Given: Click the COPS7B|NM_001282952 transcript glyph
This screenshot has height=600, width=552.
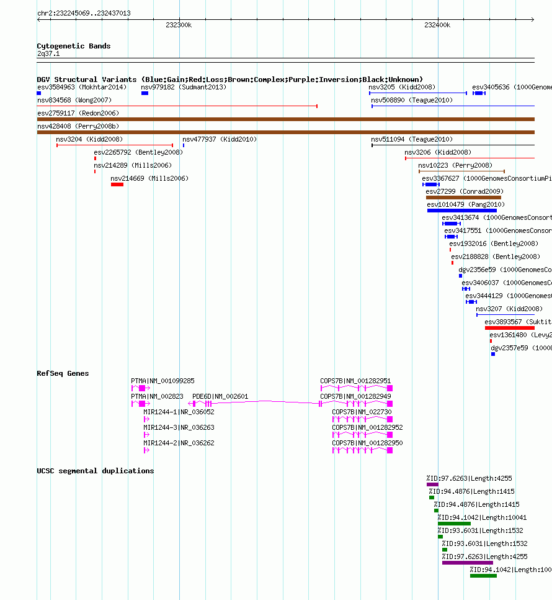Looking at the screenshot, I should (x=363, y=435).
